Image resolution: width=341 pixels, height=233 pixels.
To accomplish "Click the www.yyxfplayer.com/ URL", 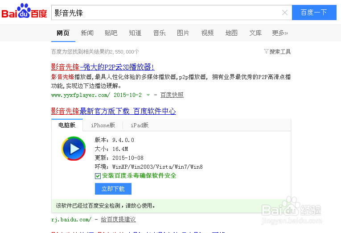I will click(x=81, y=95).
